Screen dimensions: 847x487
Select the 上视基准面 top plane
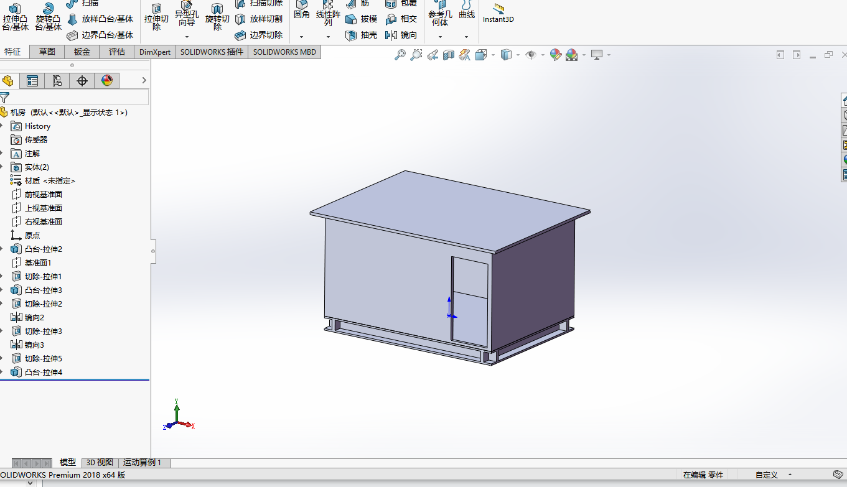click(37, 208)
